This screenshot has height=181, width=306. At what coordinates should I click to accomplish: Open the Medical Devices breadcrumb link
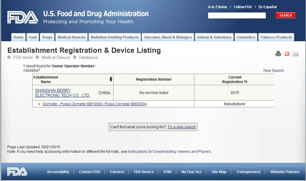coord(56,57)
